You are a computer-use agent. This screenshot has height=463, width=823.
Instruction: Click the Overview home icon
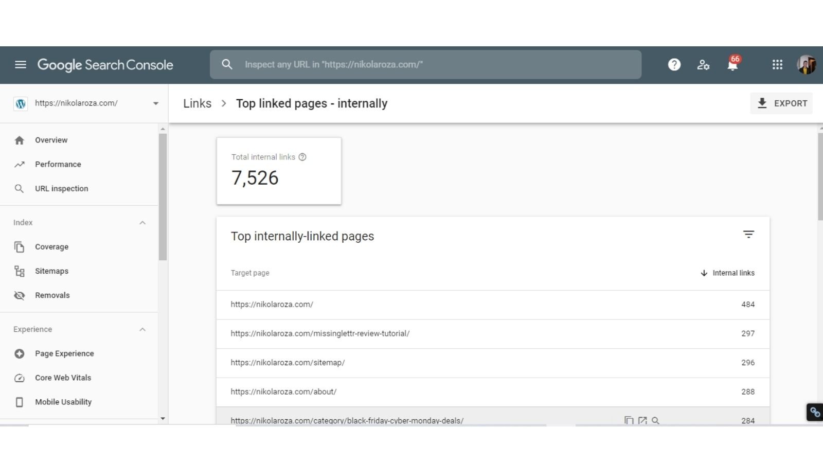pyautogui.click(x=20, y=140)
